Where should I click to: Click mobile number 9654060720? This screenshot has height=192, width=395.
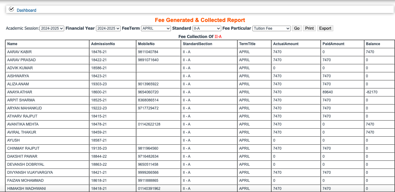tap(148, 92)
